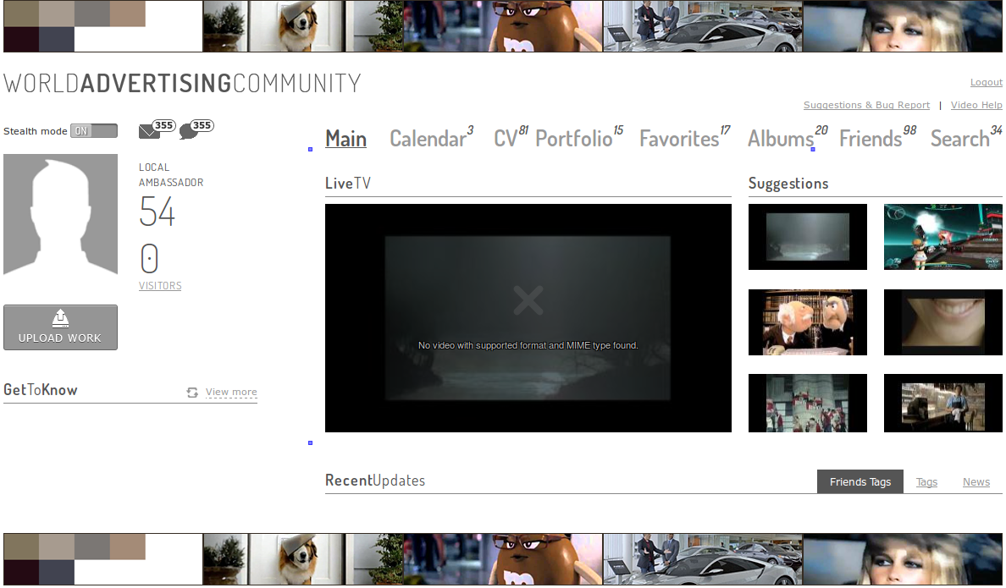Click the refresh icon beside View more
The image size is (1006, 588).
(x=192, y=393)
